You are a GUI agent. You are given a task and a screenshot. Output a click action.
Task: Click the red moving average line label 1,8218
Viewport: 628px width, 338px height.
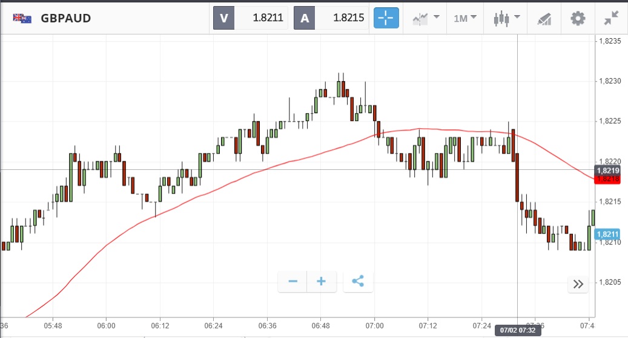606,179
